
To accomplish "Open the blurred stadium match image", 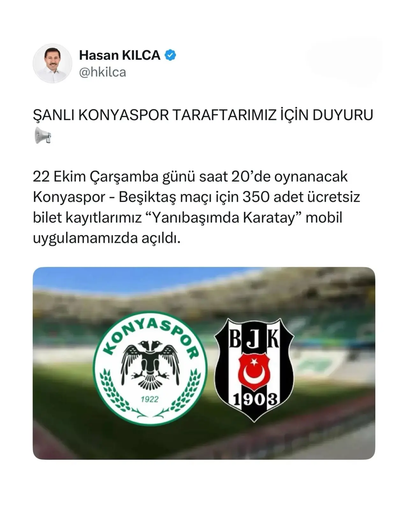I will (204, 363).
